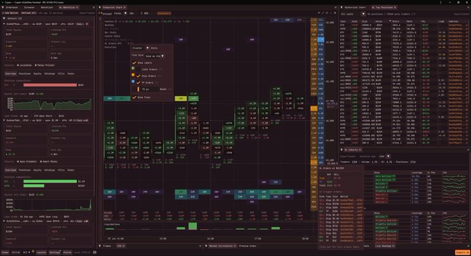Click the orange Stop Orders color swatch
The image size is (471, 256).
[x=133, y=75]
